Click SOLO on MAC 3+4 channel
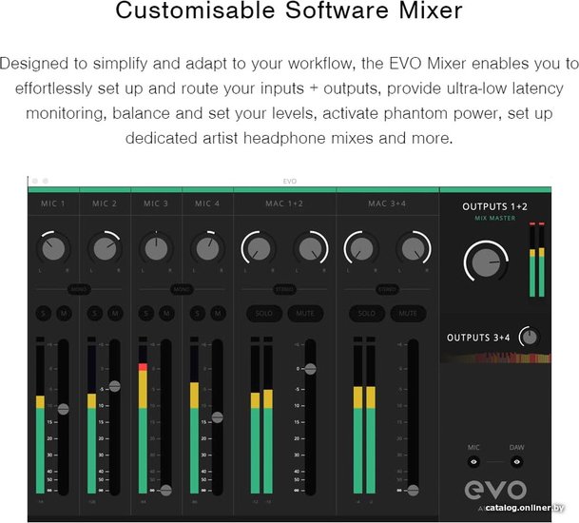579x523 pixels. tap(367, 314)
